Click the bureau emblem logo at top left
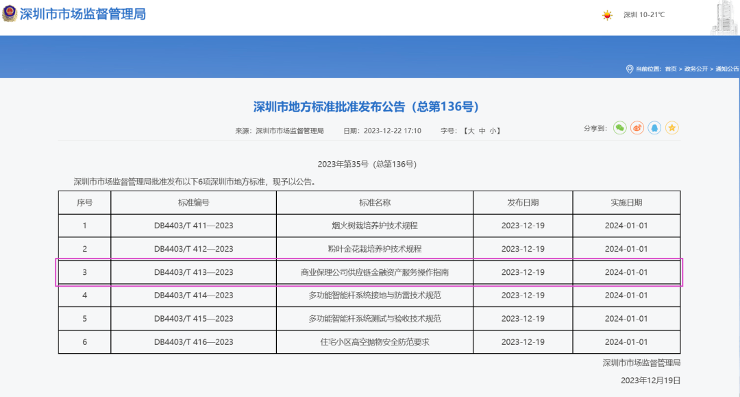 pyautogui.click(x=10, y=14)
